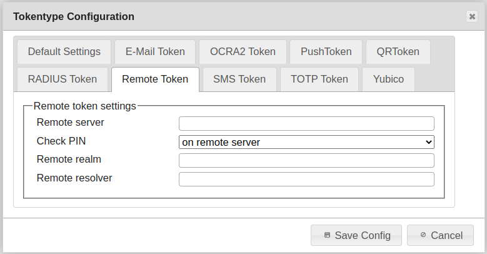Show the QRToken tab
Viewport: 487px width, 254px height.
[x=398, y=51]
